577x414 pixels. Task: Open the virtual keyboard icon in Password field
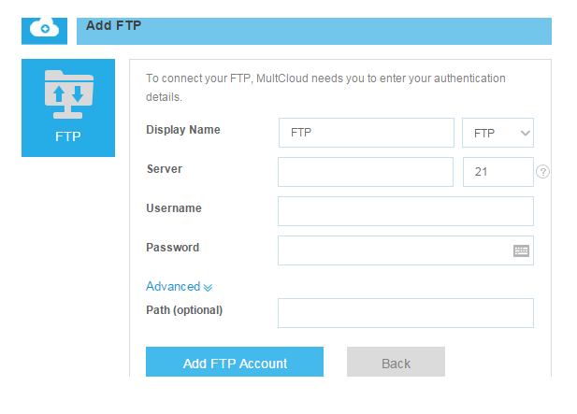pos(521,250)
